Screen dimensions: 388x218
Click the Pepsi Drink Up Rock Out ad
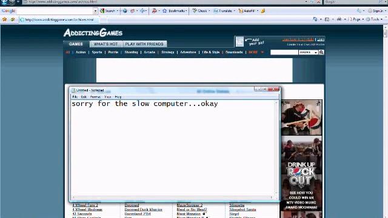(x=301, y=159)
